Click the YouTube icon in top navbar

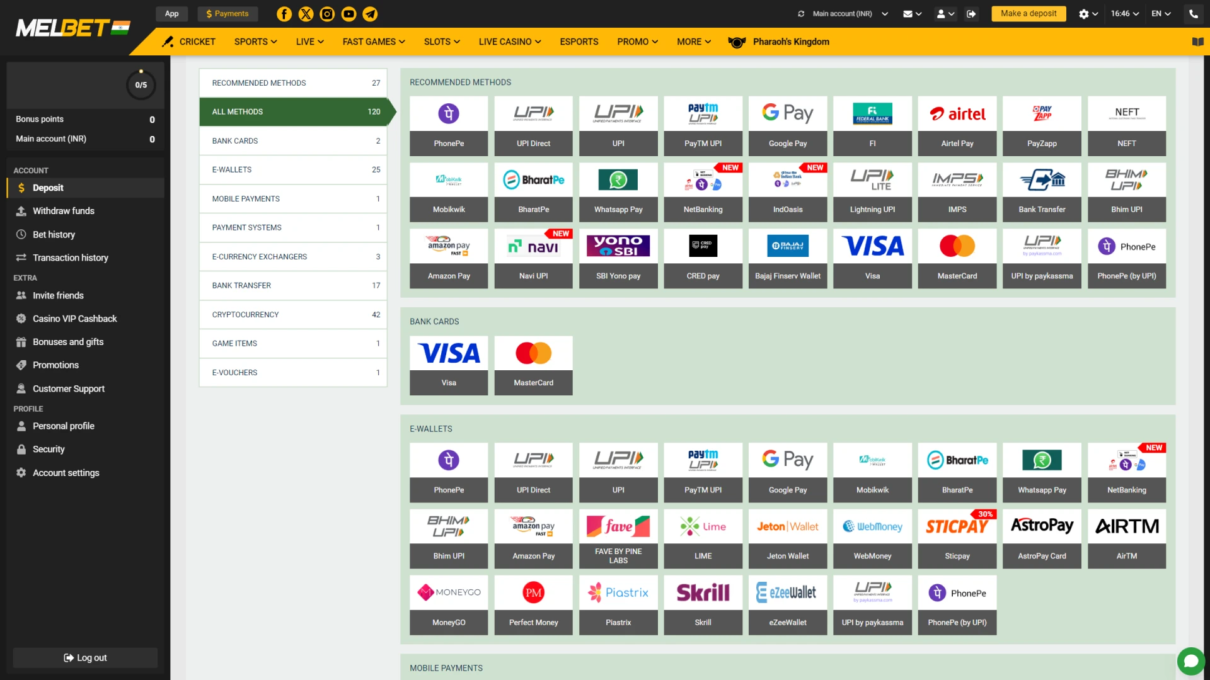coord(349,13)
